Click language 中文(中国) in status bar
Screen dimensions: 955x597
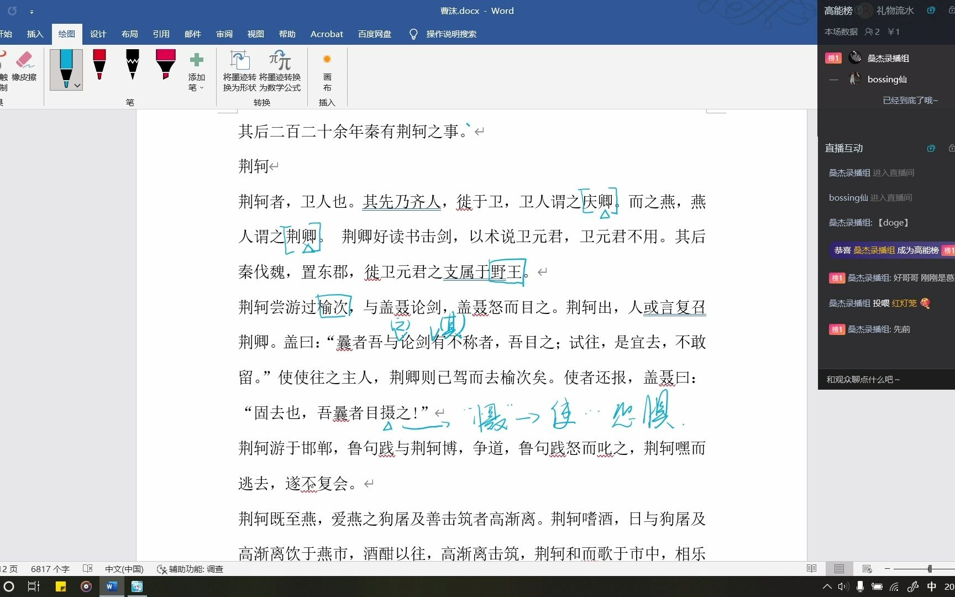(x=124, y=569)
